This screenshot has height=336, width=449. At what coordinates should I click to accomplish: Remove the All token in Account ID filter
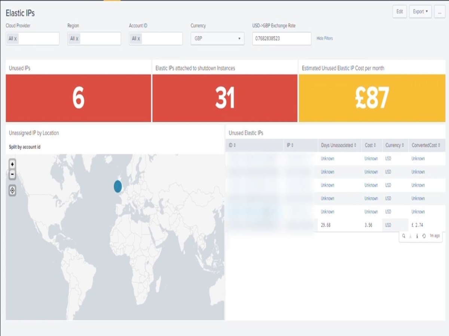tap(139, 38)
